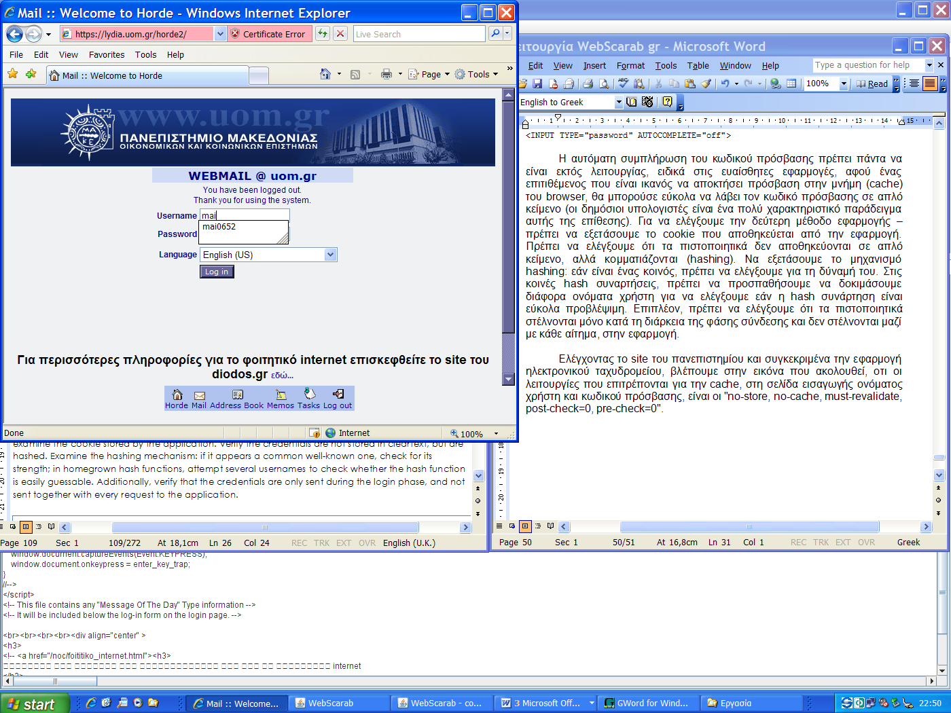951x713 pixels.
Task: Switch to Normal view in right Word window
Action: (x=499, y=526)
